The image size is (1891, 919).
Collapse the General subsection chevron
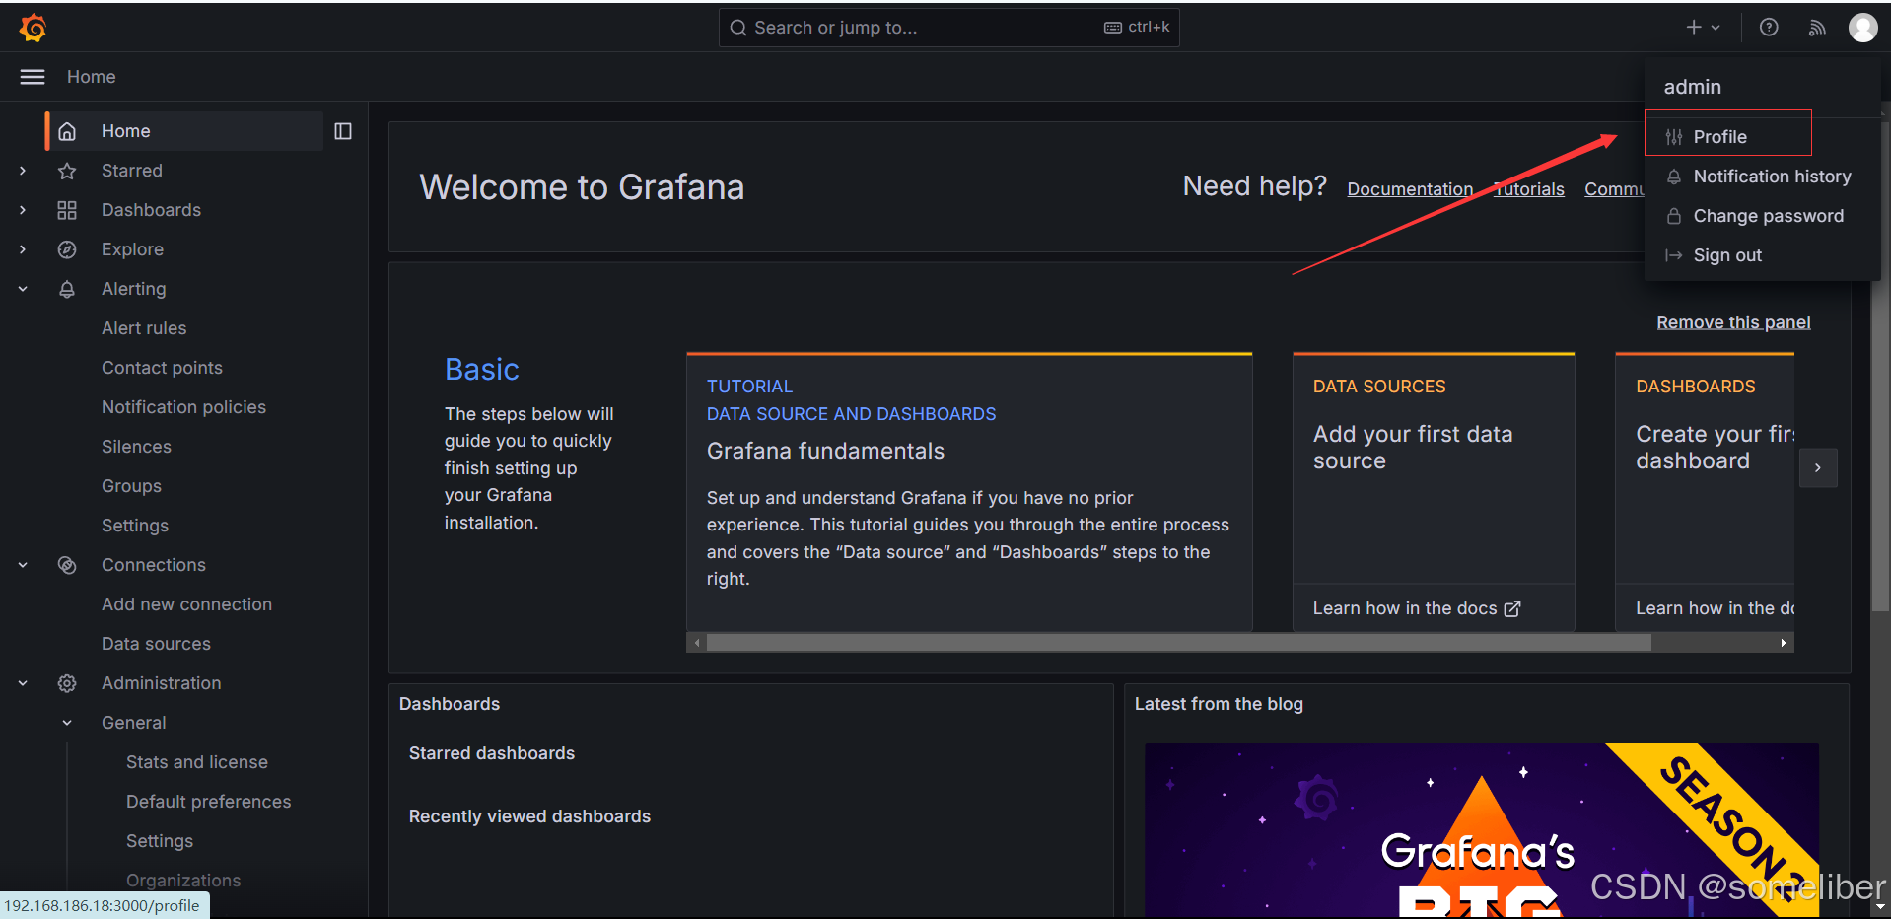tap(67, 723)
